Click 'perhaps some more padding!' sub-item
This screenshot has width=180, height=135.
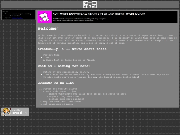(66, 99)
